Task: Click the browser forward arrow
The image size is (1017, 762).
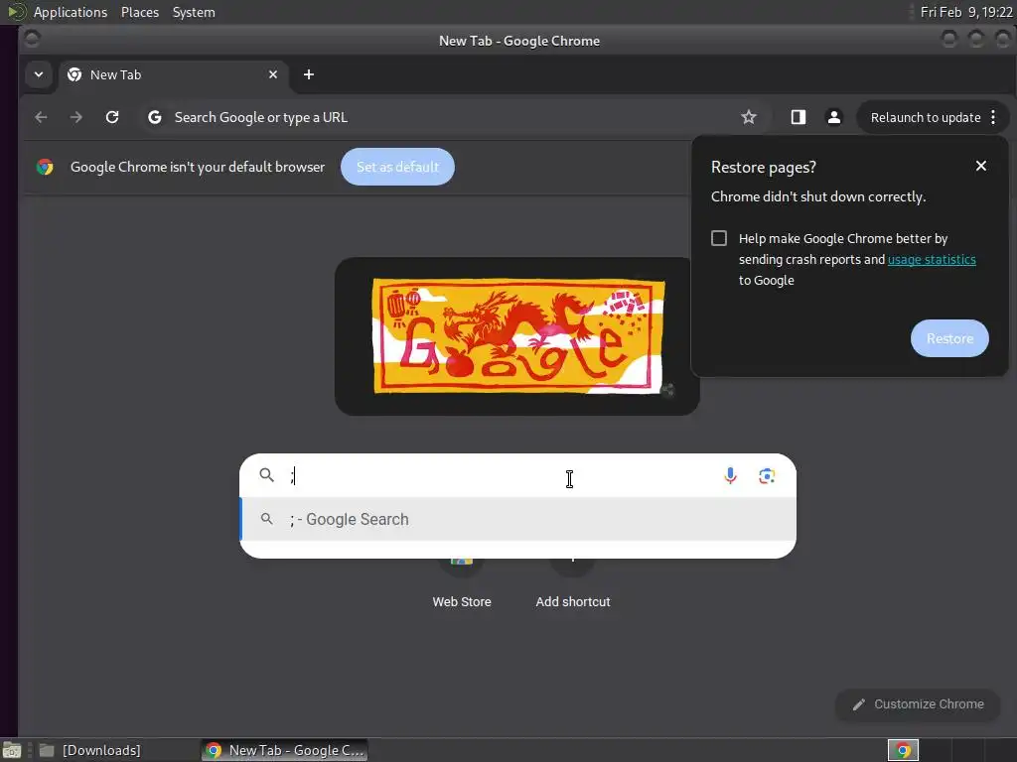Action: [x=75, y=117]
